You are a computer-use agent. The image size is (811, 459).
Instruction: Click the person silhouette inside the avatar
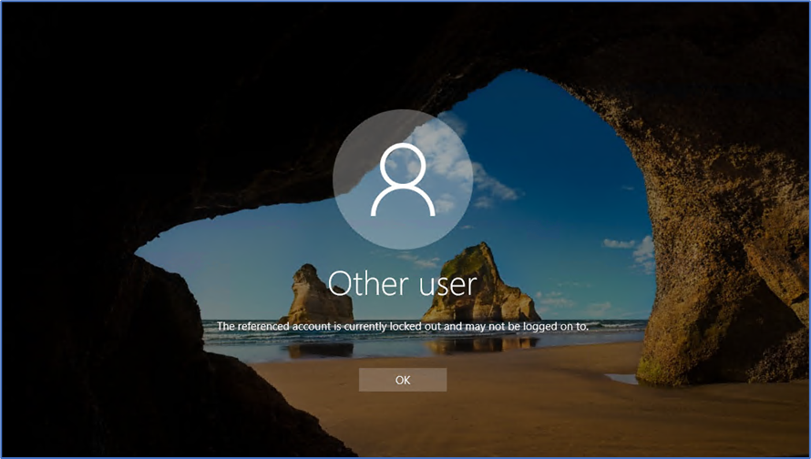[402, 180]
